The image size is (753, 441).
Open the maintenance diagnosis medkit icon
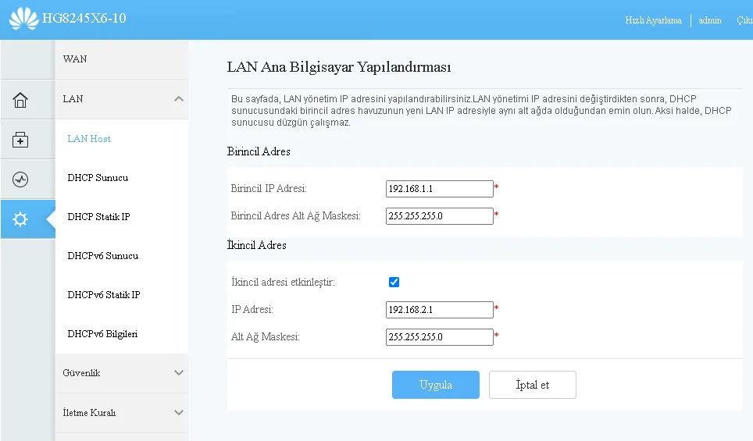coord(20,140)
